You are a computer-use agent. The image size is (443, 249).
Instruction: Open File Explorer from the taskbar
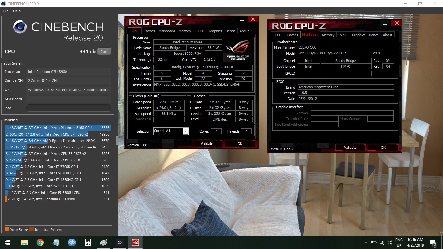tap(24, 242)
